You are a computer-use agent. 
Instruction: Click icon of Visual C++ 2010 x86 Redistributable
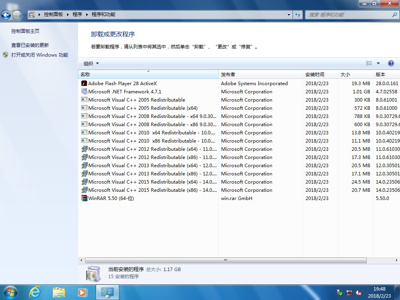point(84,141)
